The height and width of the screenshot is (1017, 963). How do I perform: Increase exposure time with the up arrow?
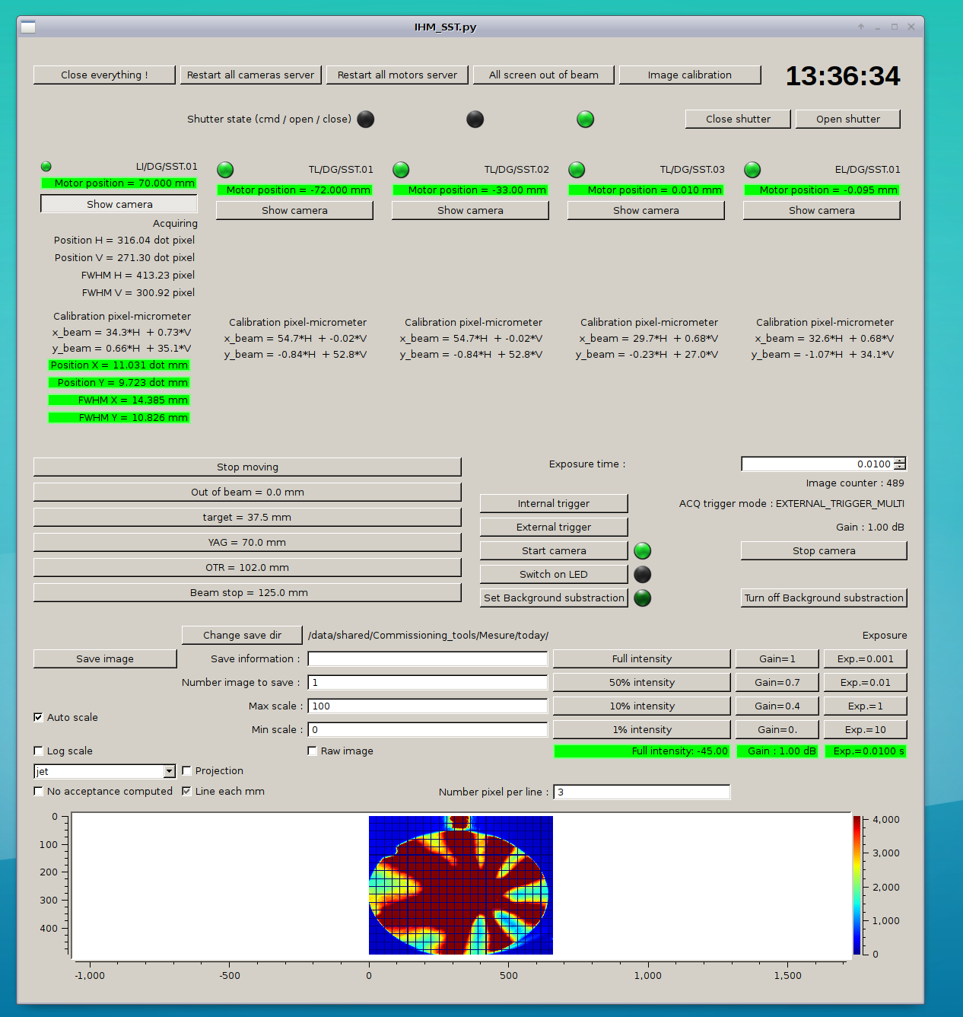(x=900, y=461)
